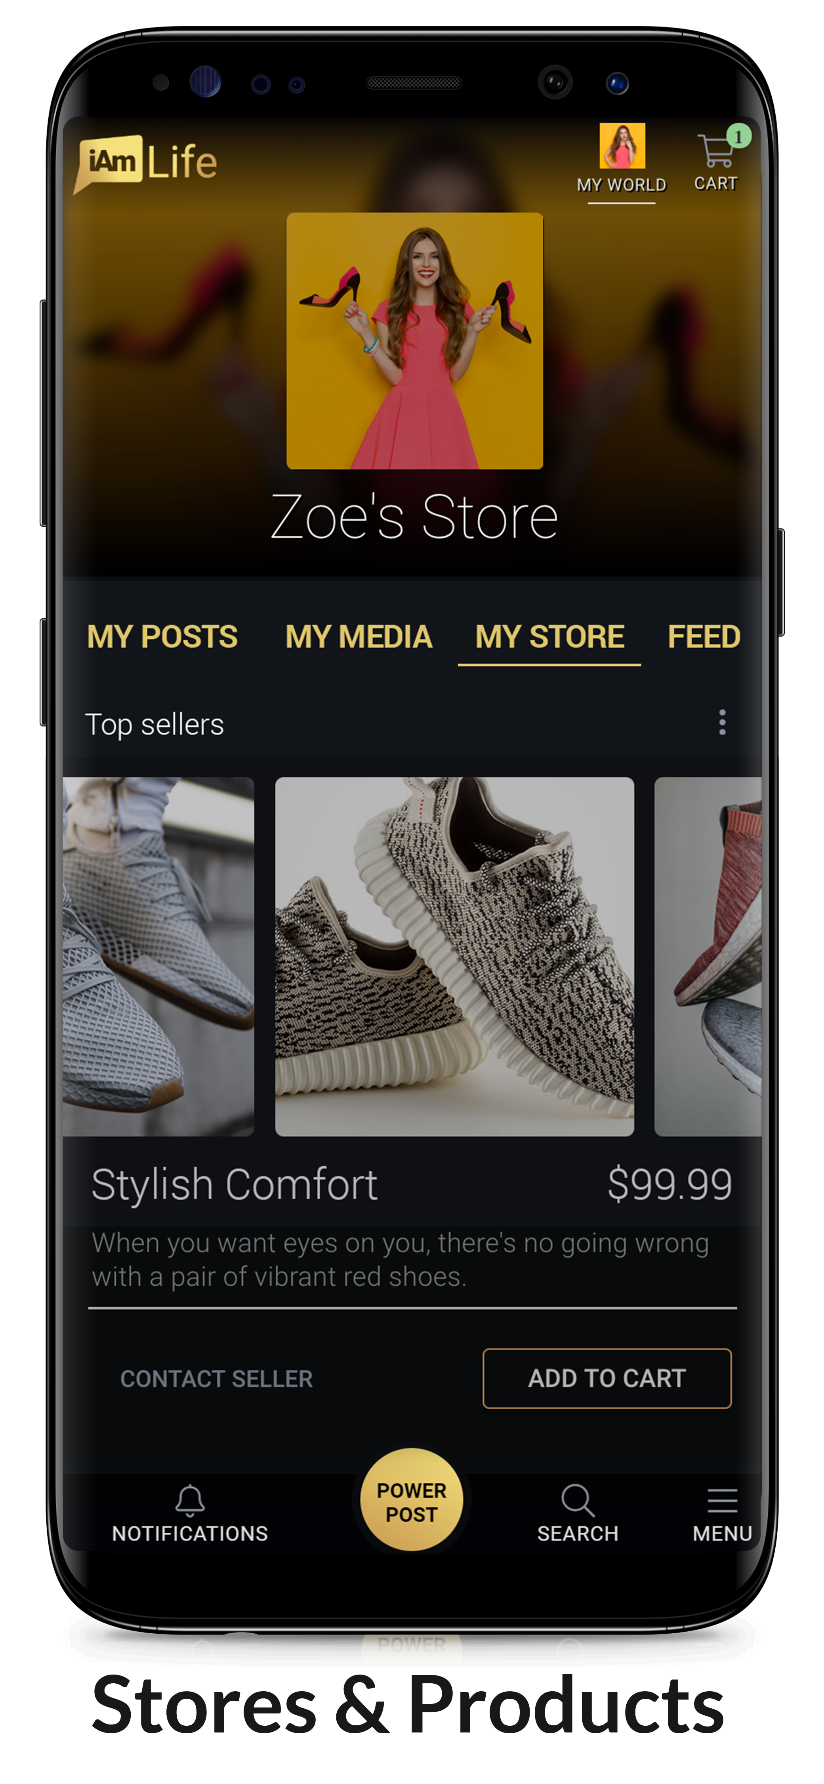Viewport: 824px width, 1784px height.
Task: Switch to the MY POSTS tab
Action: pyautogui.click(x=162, y=636)
